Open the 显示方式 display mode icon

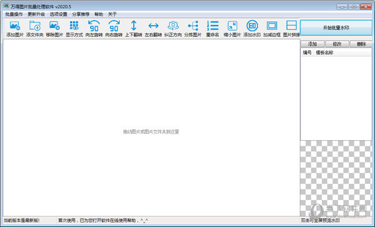point(74,29)
